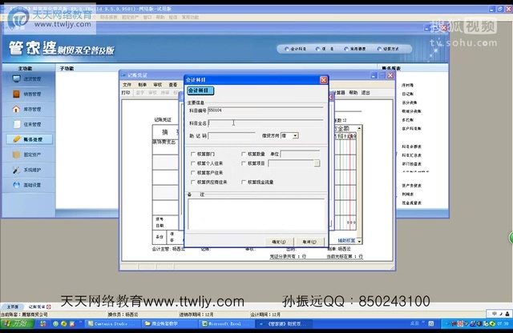
Task: Check the 核算个人往来 option
Action: pyautogui.click(x=193, y=162)
